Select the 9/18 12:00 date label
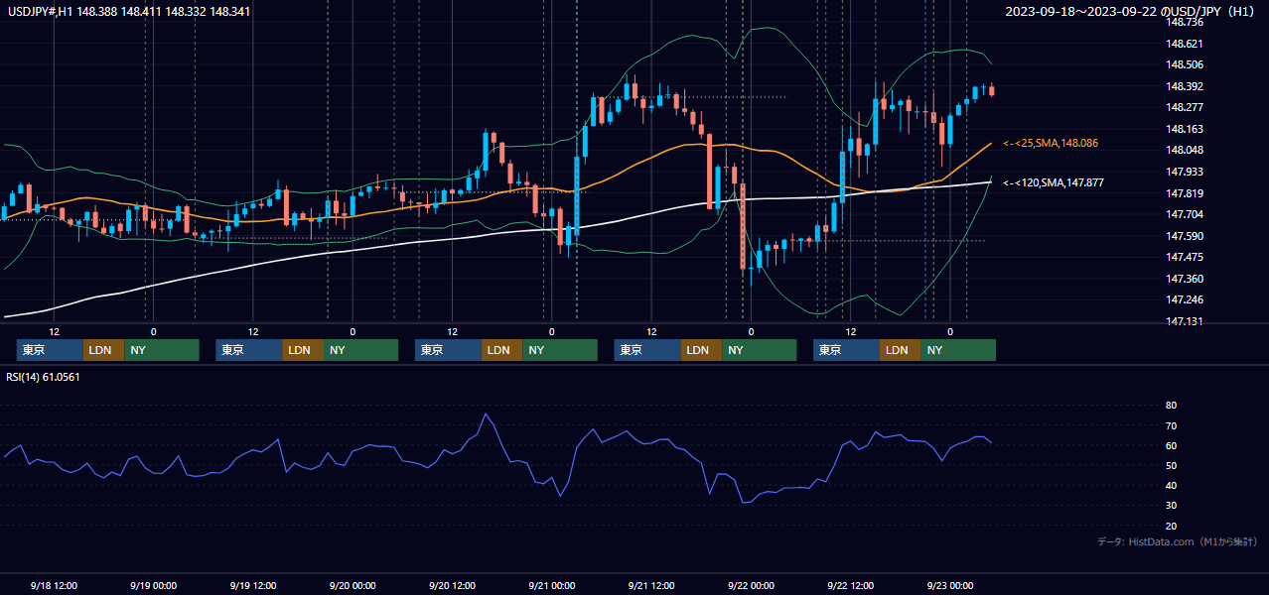The image size is (1269, 595). 54,585
